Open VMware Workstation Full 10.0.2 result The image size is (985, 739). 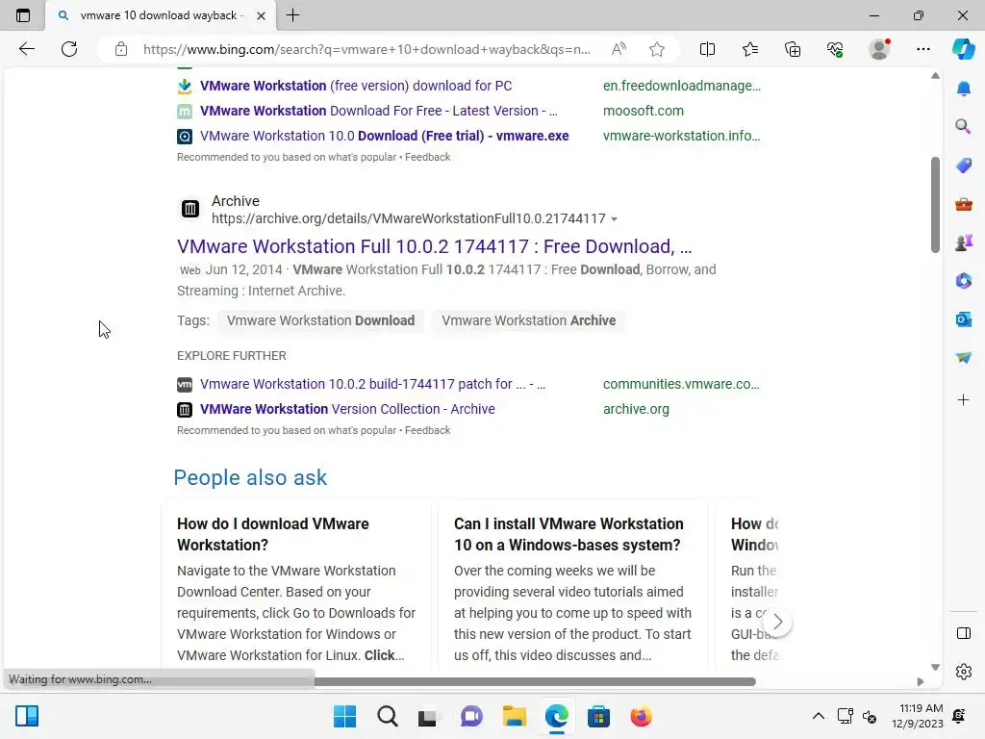(x=434, y=246)
